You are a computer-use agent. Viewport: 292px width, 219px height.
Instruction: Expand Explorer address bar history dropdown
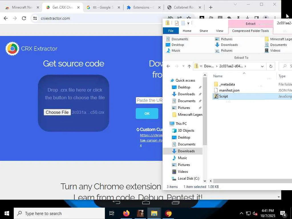262,66
